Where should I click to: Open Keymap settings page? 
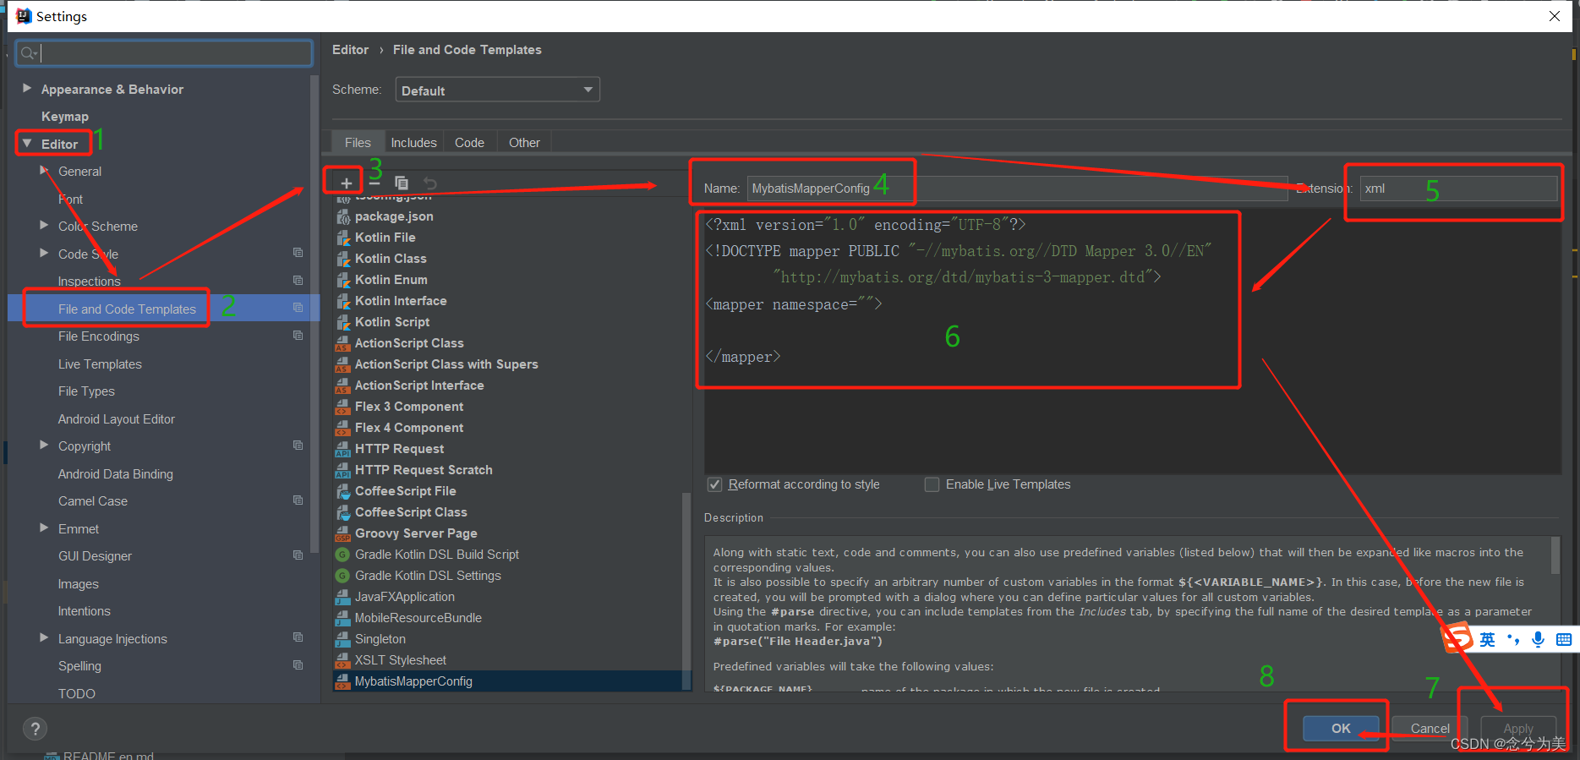65,117
